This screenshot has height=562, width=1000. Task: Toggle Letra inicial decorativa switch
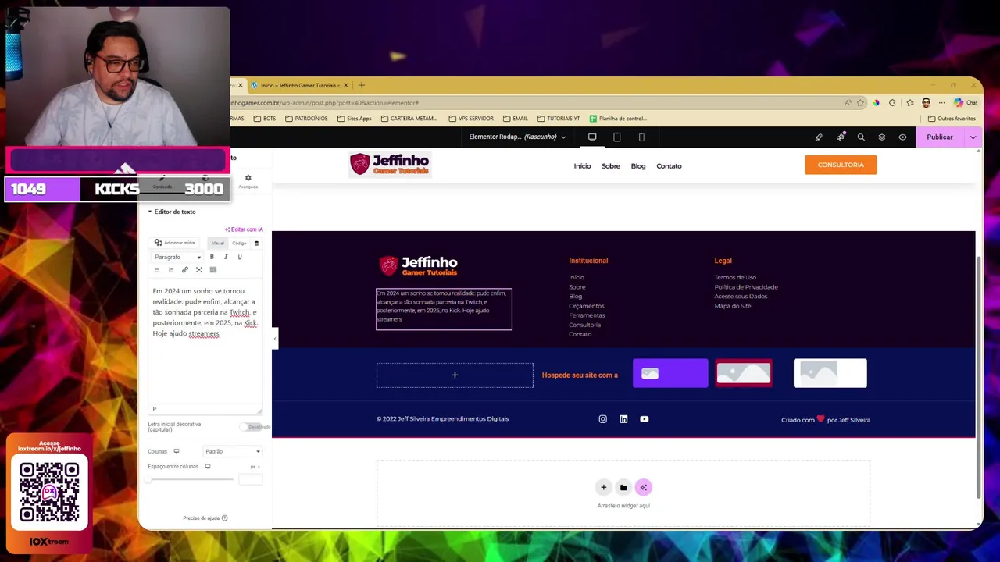point(252,427)
